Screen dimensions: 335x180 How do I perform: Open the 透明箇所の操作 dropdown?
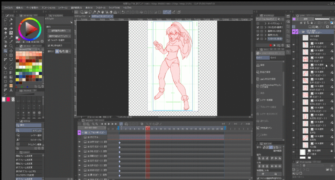click(x=59, y=31)
